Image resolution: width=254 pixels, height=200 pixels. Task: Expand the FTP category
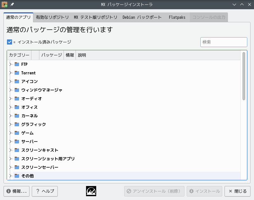tap(10, 64)
